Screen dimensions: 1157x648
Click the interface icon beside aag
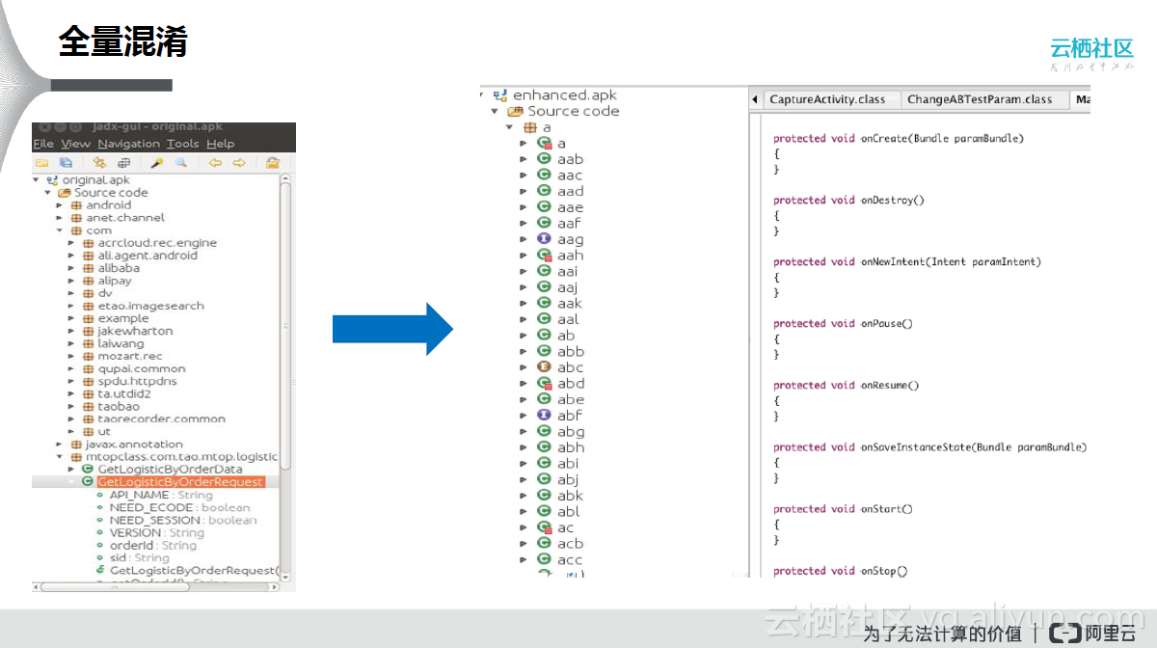544,239
